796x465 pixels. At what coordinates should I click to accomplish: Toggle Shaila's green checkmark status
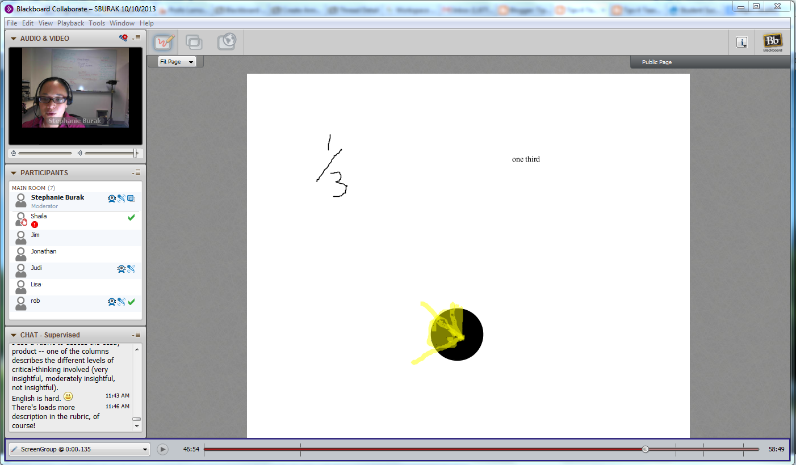[x=131, y=217]
